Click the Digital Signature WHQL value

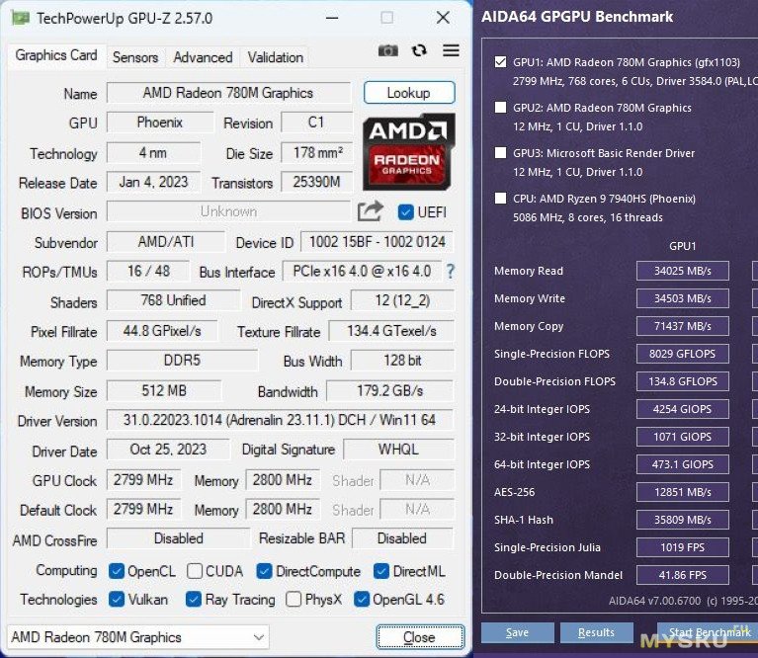(x=398, y=450)
